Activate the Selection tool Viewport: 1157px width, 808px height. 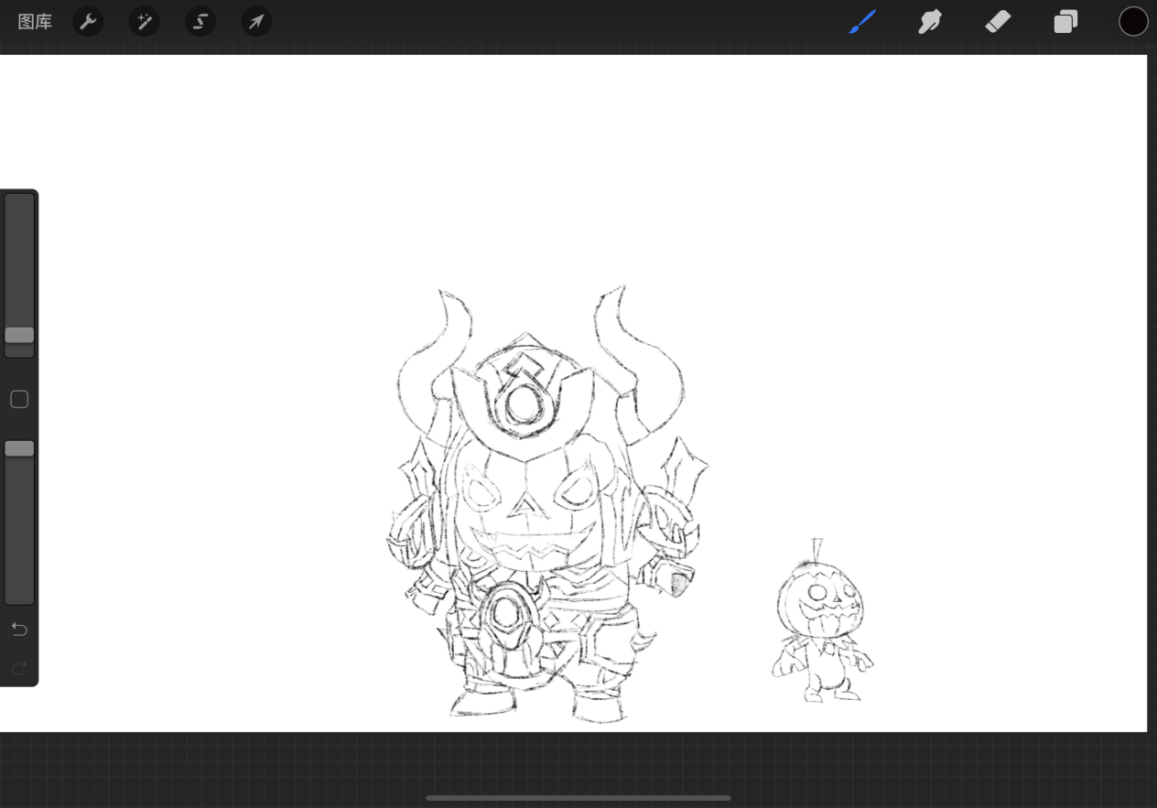click(200, 22)
